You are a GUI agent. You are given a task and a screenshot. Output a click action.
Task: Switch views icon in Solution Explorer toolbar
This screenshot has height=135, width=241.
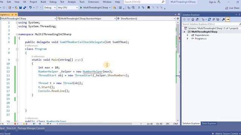coord(197,19)
